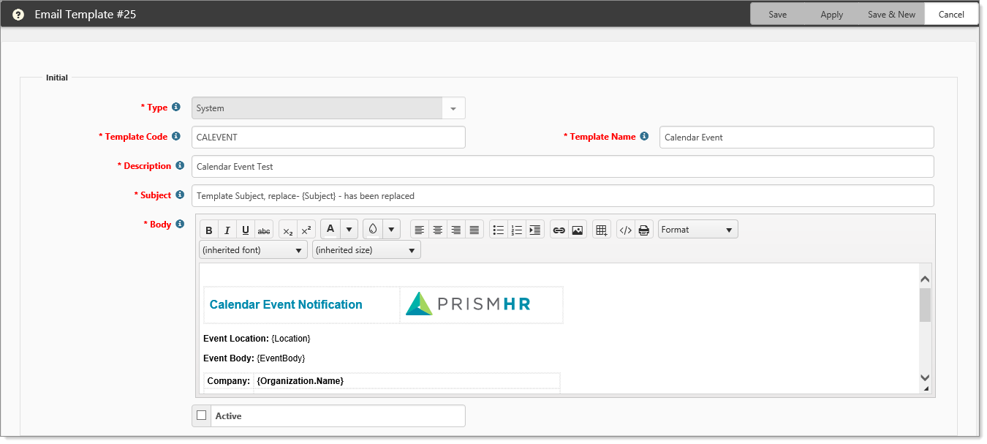The image size is (987, 444).
Task: Click the Save & New button
Action: 891,14
